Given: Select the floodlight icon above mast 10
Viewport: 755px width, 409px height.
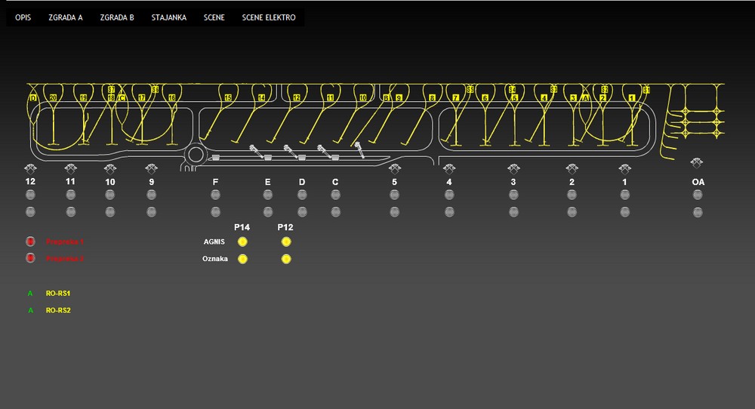Looking at the screenshot, I should tap(110, 168).
